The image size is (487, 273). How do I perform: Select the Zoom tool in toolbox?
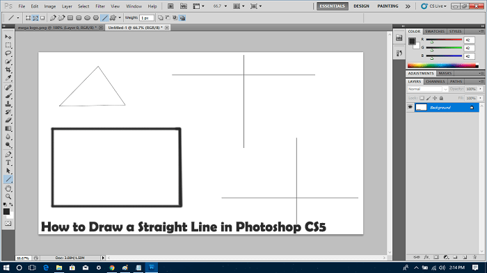[8, 197]
